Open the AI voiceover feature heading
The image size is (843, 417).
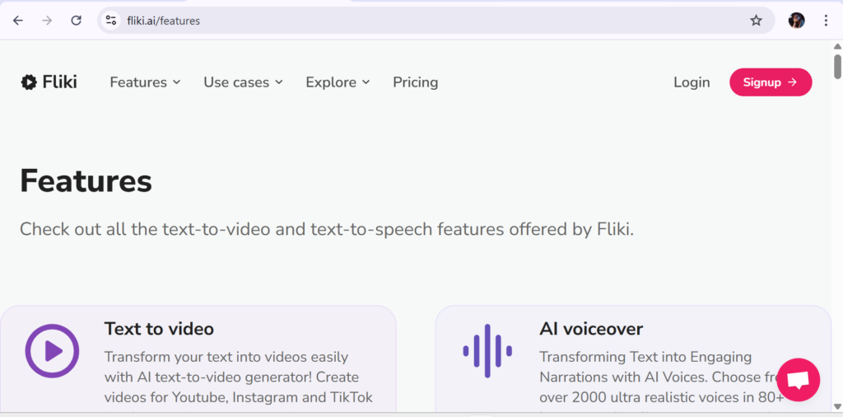click(x=591, y=329)
